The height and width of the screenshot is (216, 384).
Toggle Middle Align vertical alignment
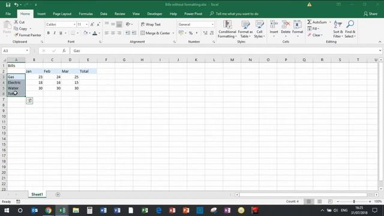point(113,24)
